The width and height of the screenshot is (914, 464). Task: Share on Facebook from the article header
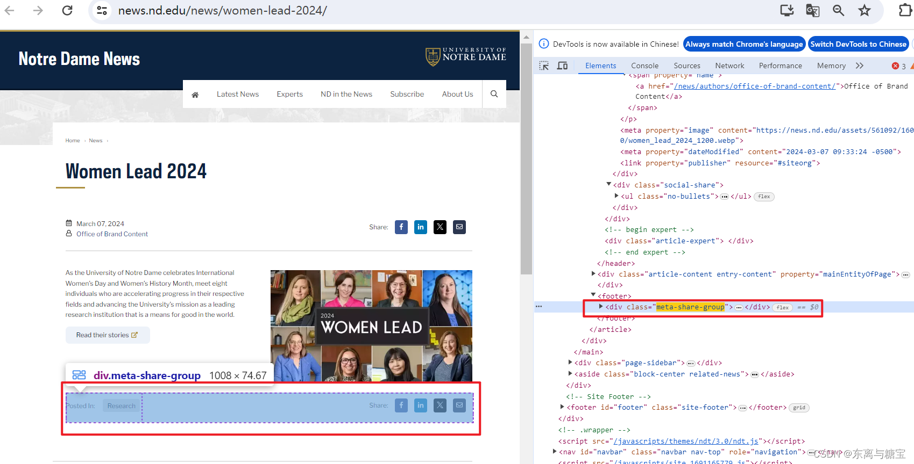(401, 227)
